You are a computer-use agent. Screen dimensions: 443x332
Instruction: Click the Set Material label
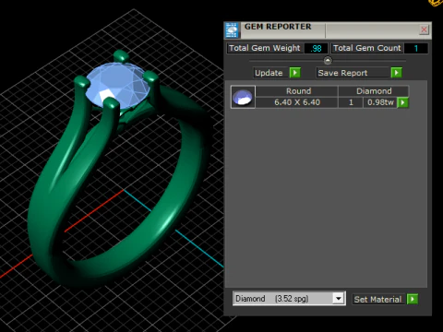(377, 299)
